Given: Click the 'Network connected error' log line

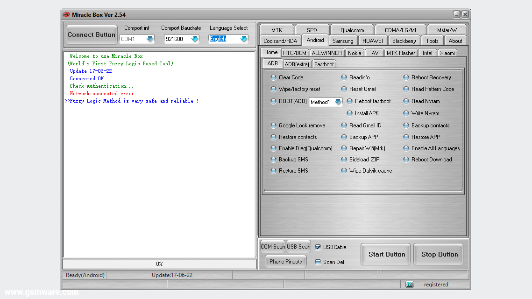Looking at the screenshot, I should pos(102,94).
